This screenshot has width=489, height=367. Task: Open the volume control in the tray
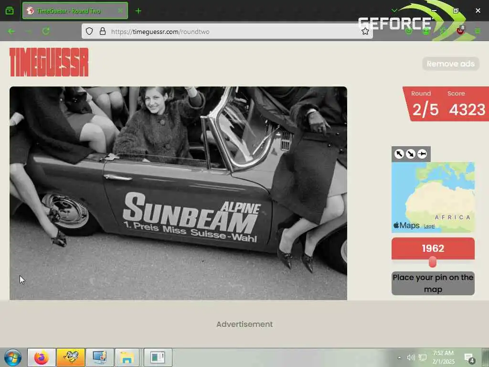point(411,357)
